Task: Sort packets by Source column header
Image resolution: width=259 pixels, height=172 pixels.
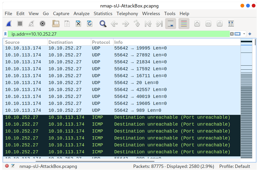Action: (x=26, y=42)
